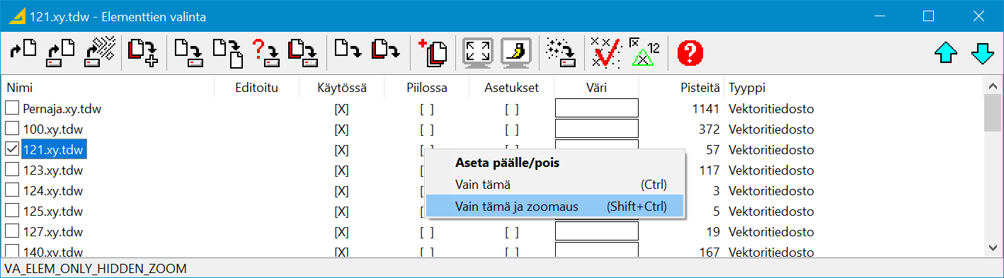The width and height of the screenshot is (1004, 278).
Task: Click the red question mark document toolbar icon
Action: coord(266,52)
